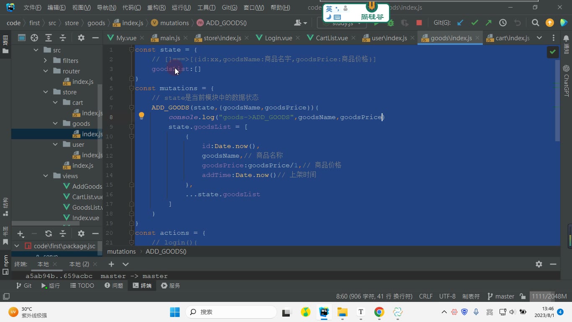Click the Git push arrow icon
572x322 pixels.
pos(489,23)
